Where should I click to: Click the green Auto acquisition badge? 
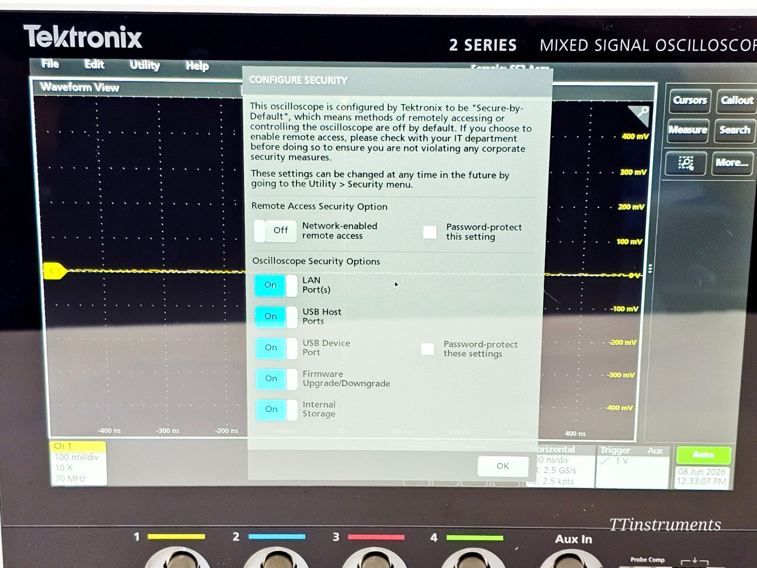point(704,455)
